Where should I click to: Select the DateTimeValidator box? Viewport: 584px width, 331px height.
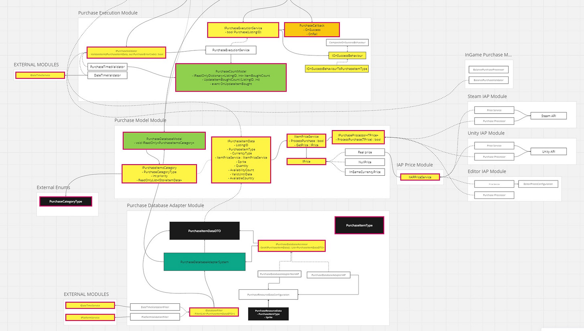click(x=107, y=75)
